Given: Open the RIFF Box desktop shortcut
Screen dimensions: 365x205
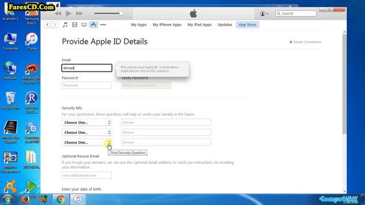Looking at the screenshot, I should (x=32, y=102).
